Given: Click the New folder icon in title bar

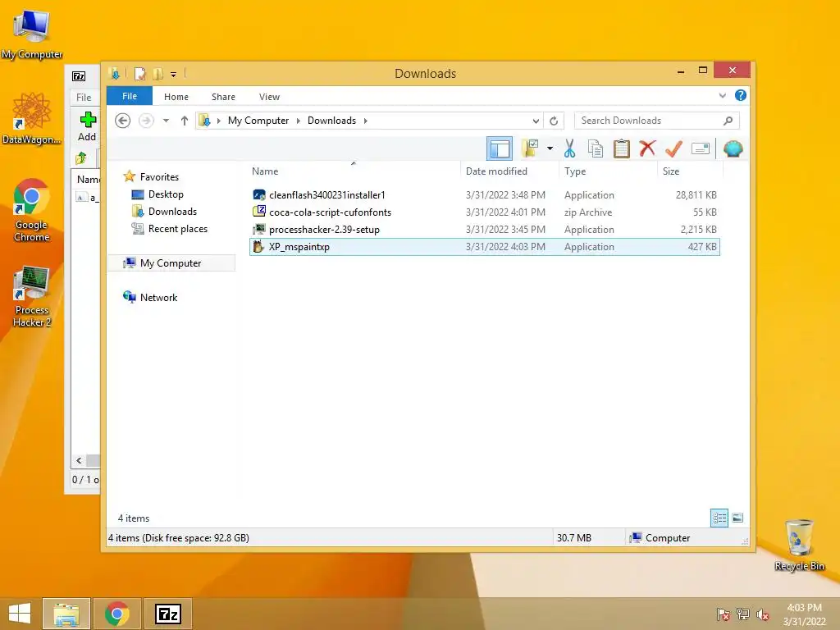Looking at the screenshot, I should pos(158,73).
